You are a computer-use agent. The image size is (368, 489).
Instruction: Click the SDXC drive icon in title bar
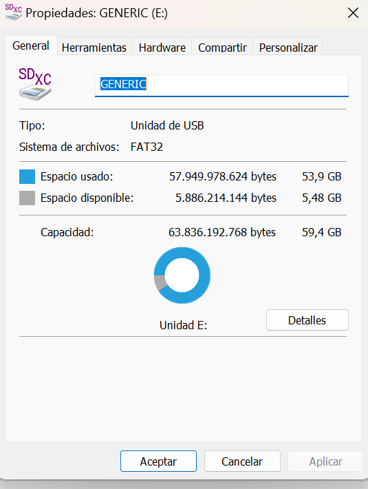click(x=13, y=12)
